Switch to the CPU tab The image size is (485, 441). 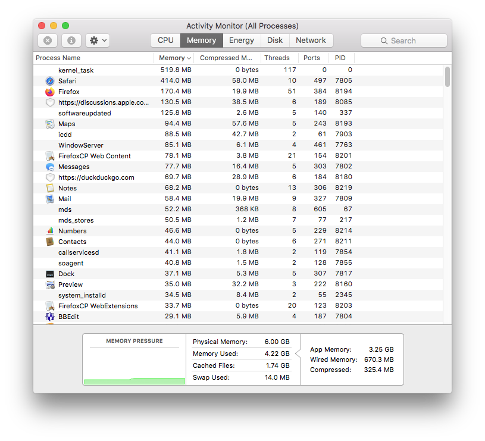165,40
